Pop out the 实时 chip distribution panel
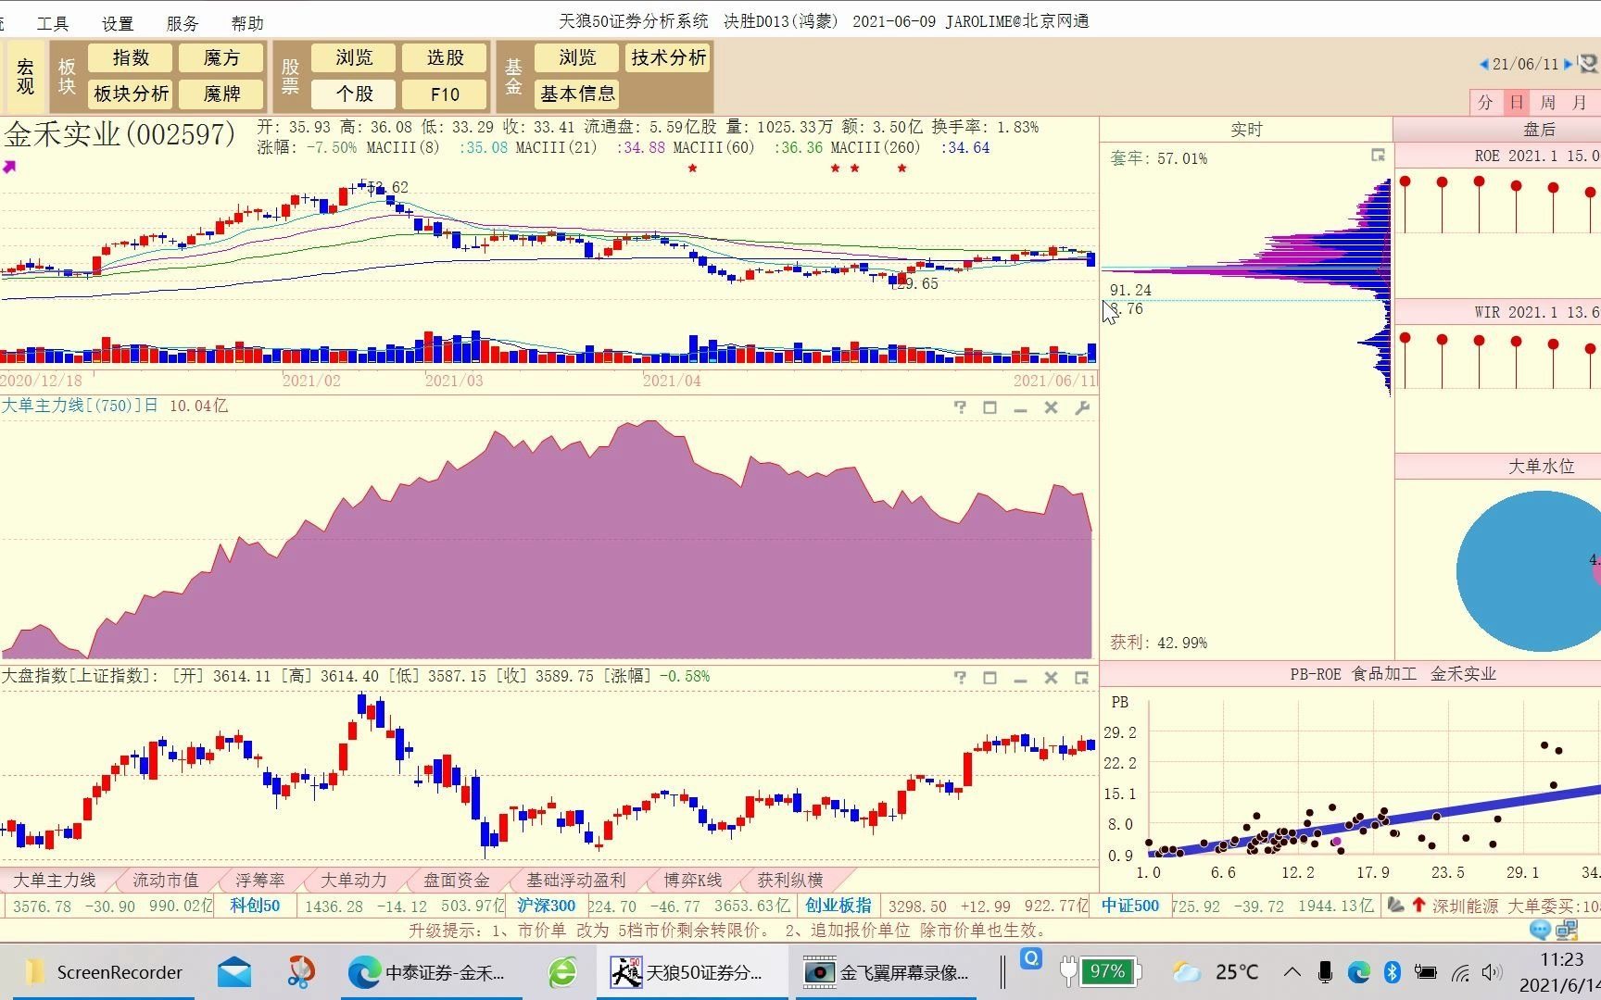 click(1378, 156)
